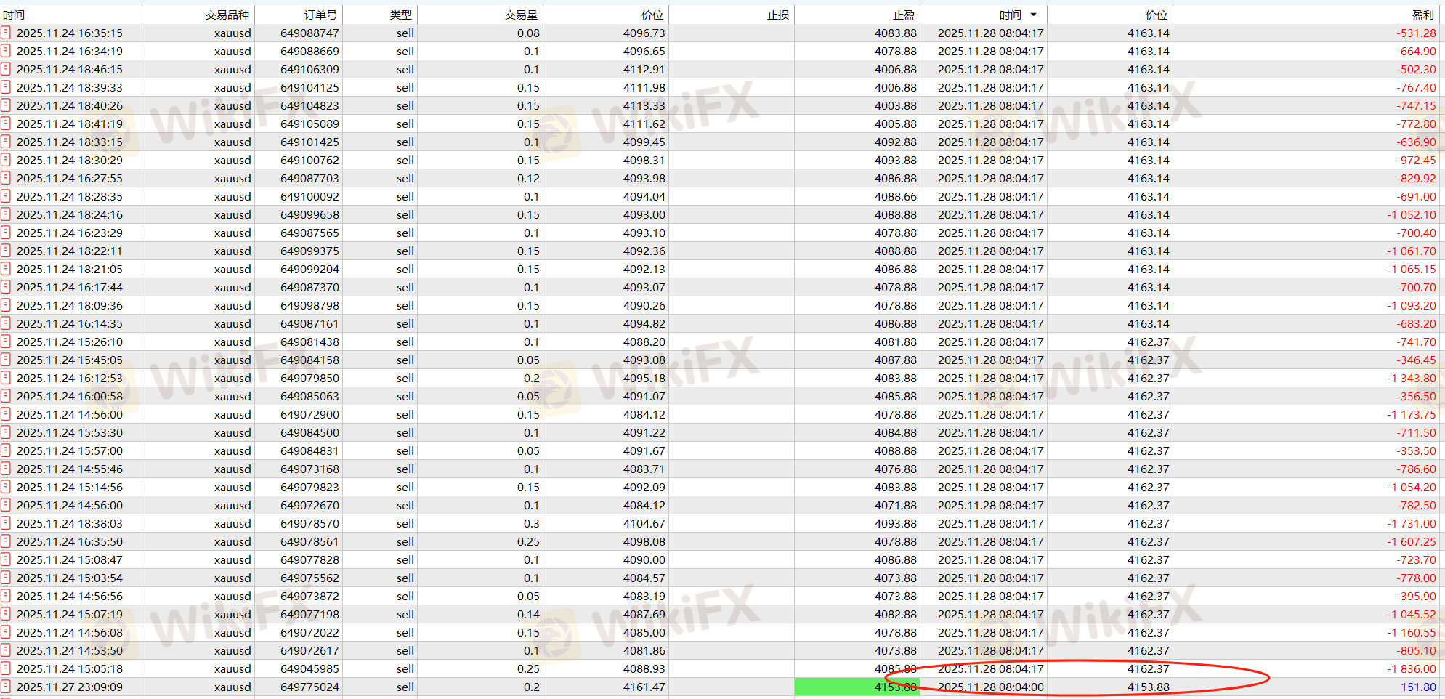Click the row icon for 2025.11.24 15:26:10

6,342
